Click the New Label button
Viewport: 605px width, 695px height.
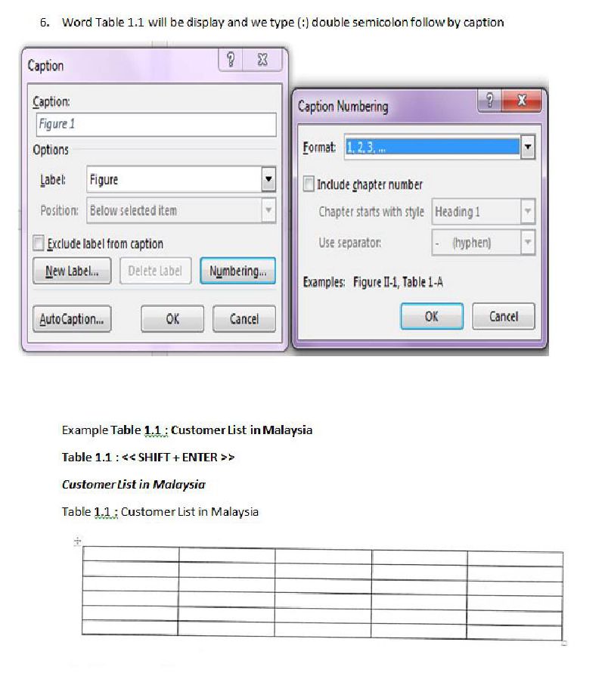[x=72, y=271]
